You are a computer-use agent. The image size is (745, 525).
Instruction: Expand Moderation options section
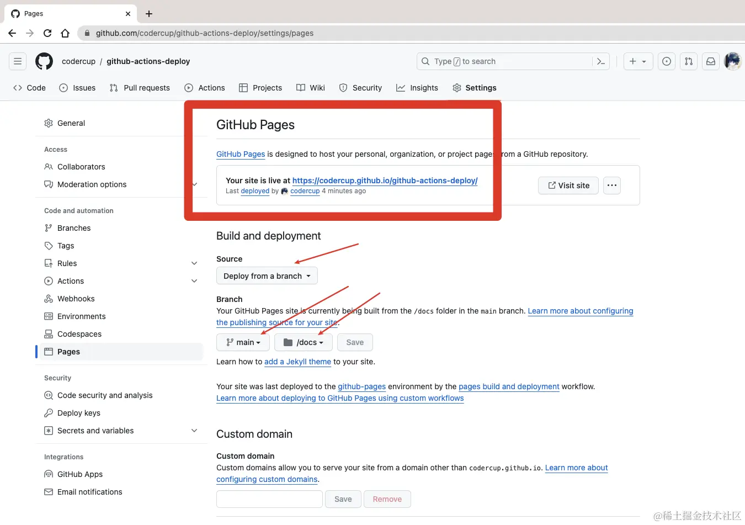194,184
